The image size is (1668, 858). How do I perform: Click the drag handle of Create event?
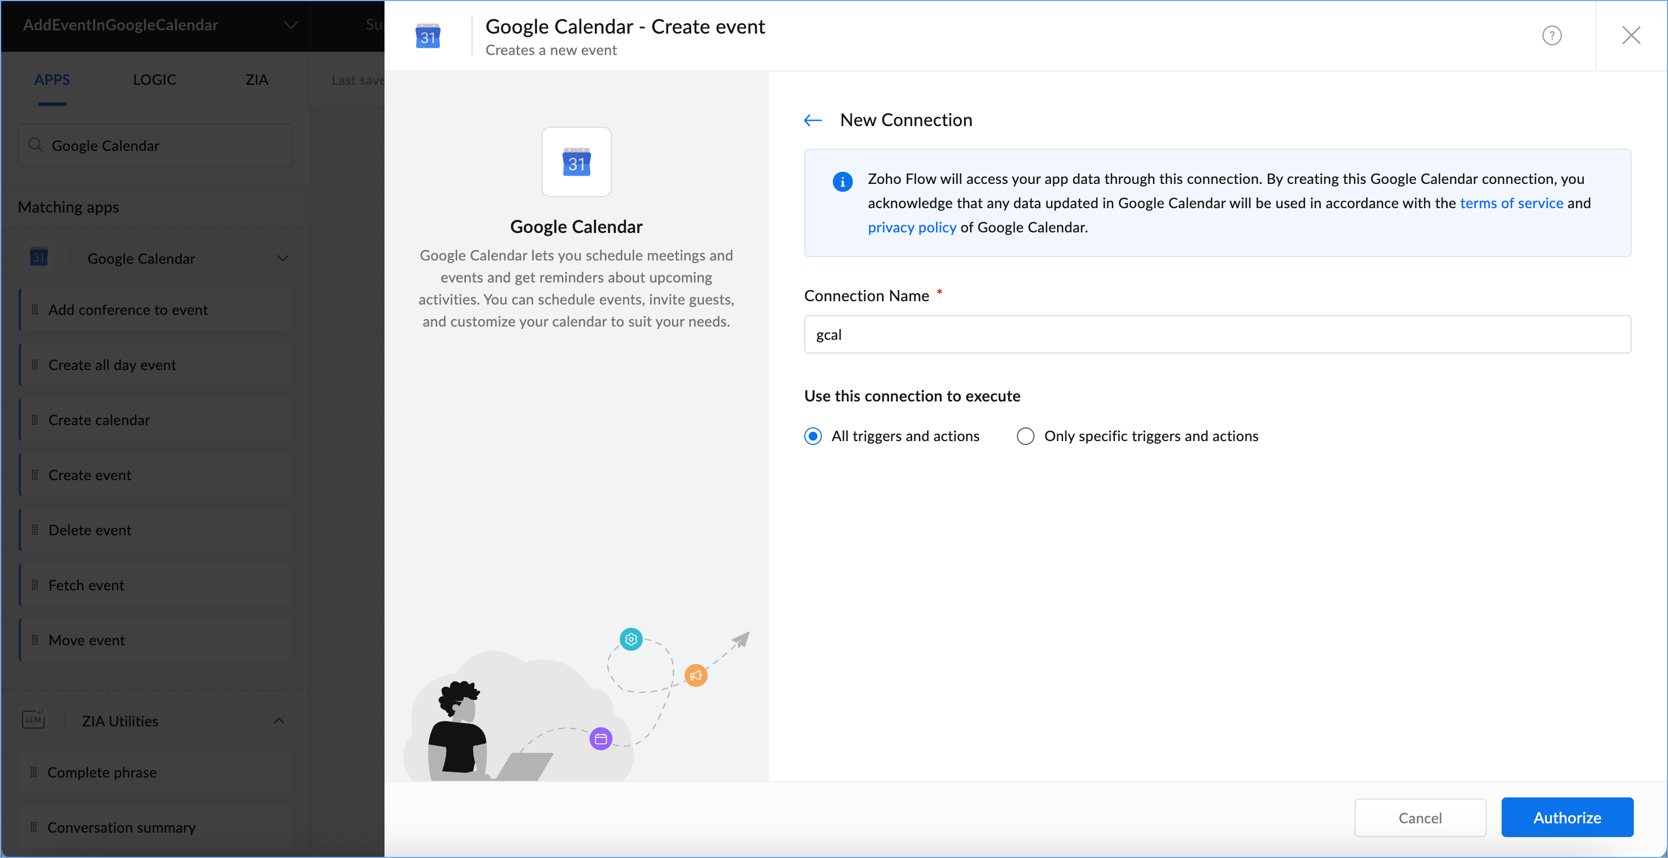pos(35,475)
